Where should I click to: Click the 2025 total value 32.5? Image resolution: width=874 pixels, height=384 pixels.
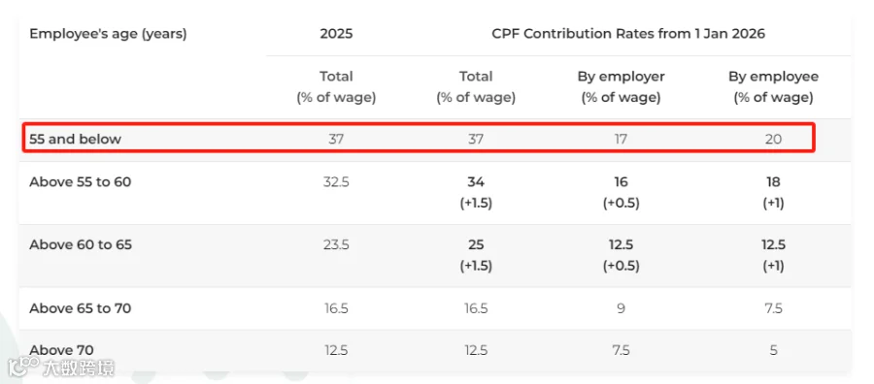pyautogui.click(x=336, y=182)
